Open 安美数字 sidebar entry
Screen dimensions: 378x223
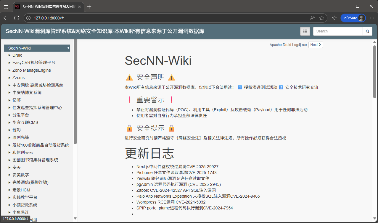(x=21, y=175)
